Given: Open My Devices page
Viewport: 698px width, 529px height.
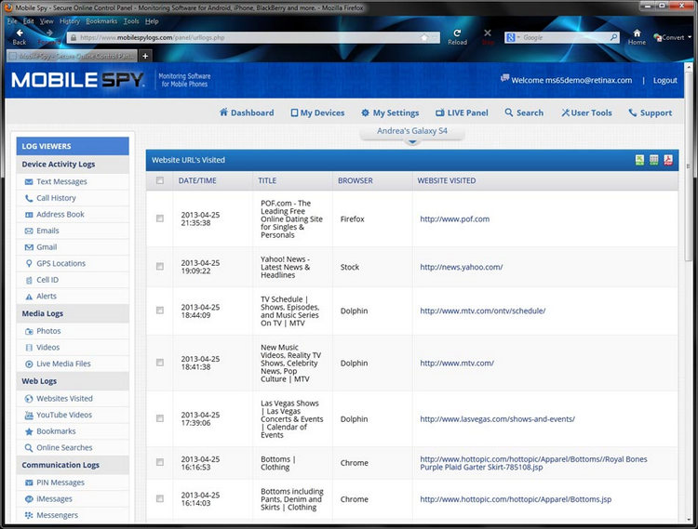Looking at the screenshot, I should (318, 112).
